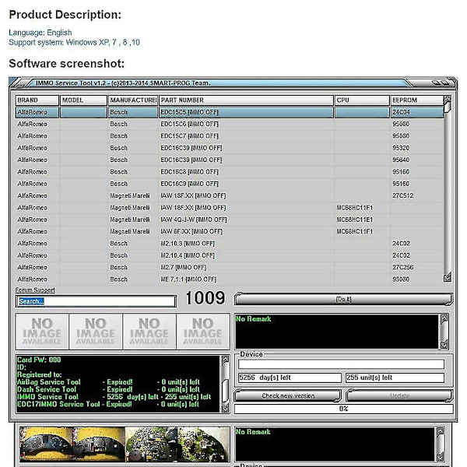
Task: Sort by MANUFACTURER column header
Action: point(133,100)
